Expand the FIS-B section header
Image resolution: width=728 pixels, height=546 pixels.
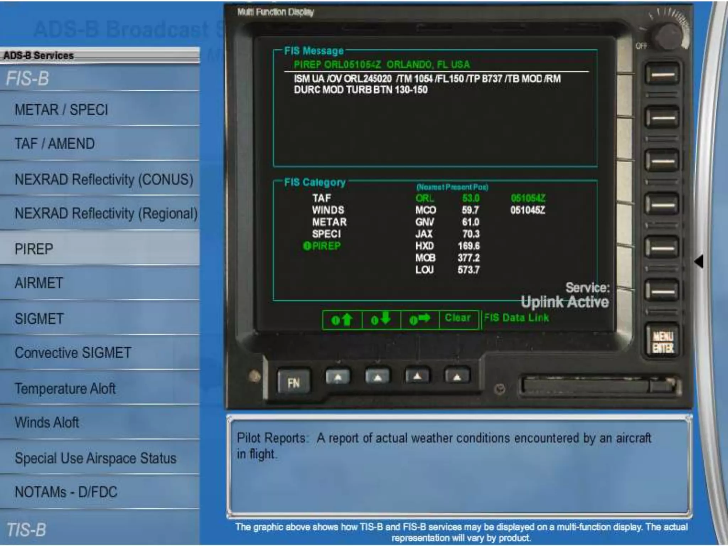coord(28,79)
